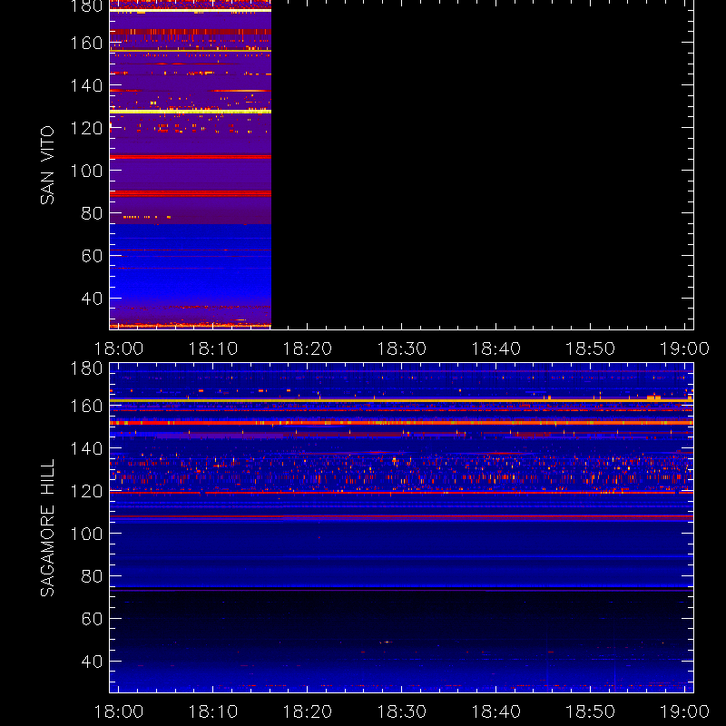Screen dimensions: 726x726
Task: Click 18:20 time label under San Vito plot
Action: [308, 348]
